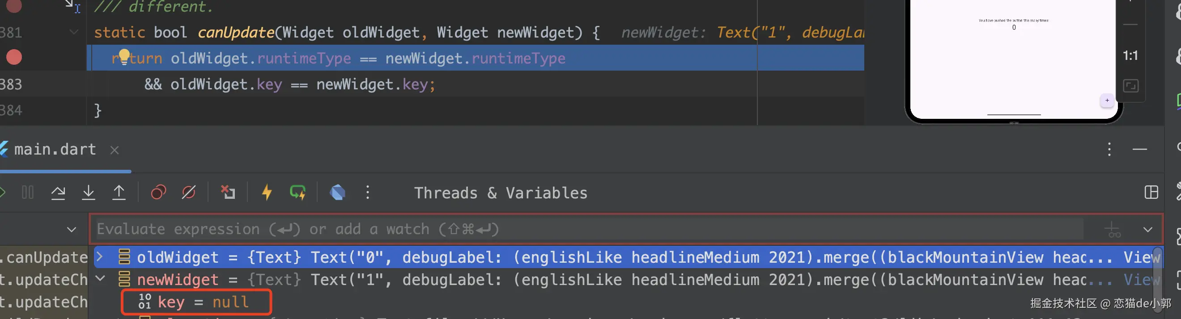
Task: Collapse the newWidget variable node
Action: point(100,279)
